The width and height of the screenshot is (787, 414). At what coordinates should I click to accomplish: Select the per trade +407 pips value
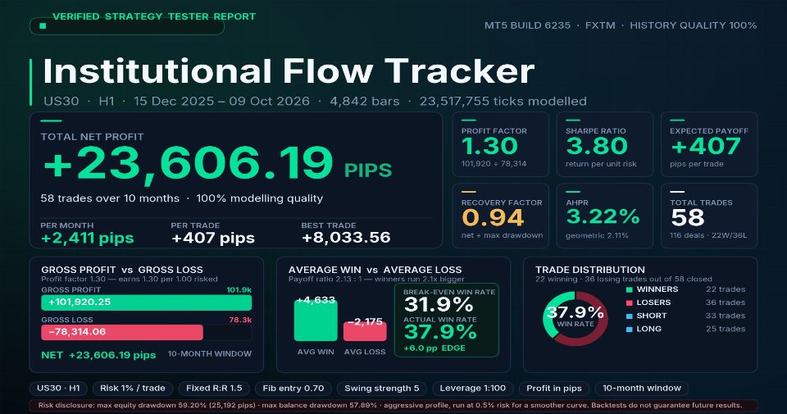tap(213, 238)
